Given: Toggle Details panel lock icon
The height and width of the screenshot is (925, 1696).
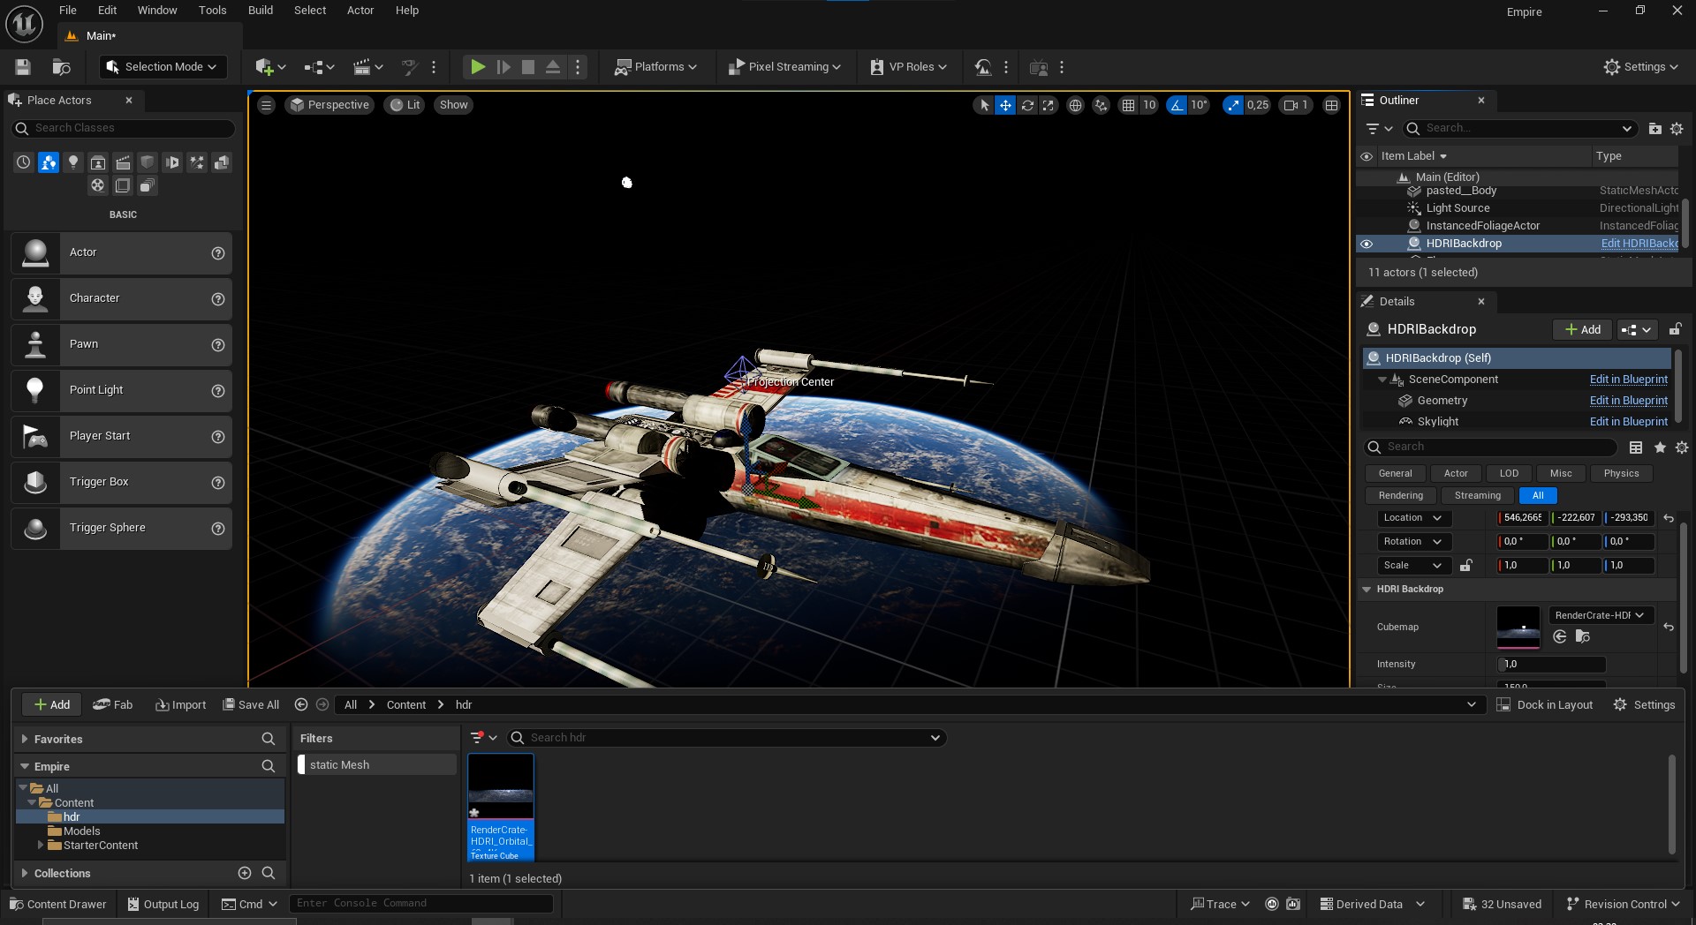Looking at the screenshot, I should click(1675, 329).
